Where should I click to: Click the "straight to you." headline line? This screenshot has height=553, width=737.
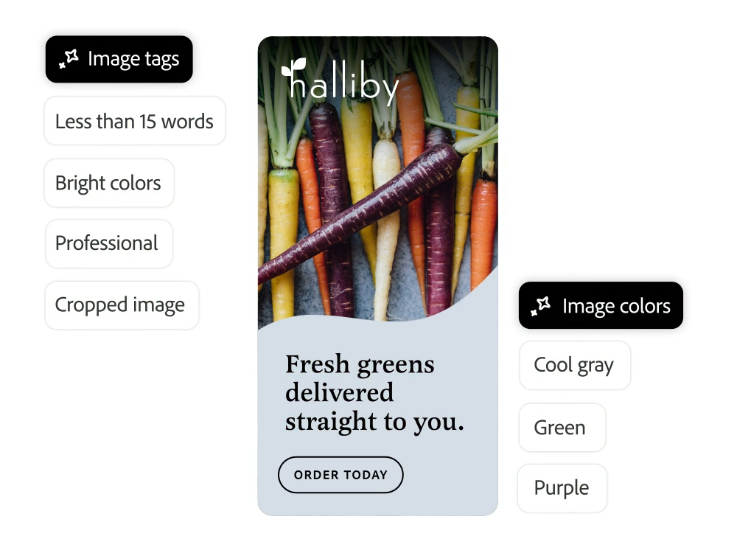(374, 421)
